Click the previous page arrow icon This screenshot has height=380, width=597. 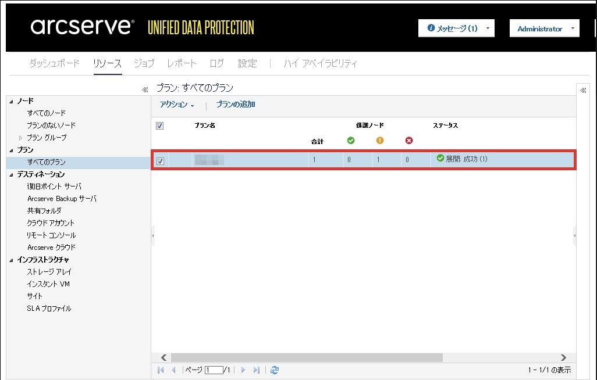point(173,370)
